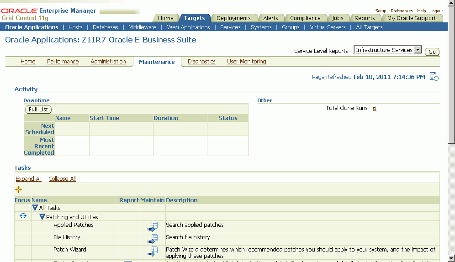Go to the Jobs tab
The height and width of the screenshot is (262, 455).
point(338,18)
